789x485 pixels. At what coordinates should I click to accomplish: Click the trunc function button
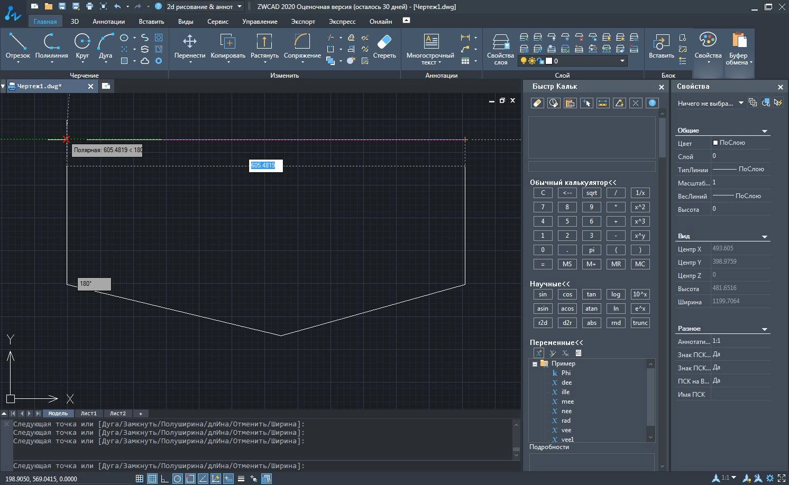coord(640,323)
